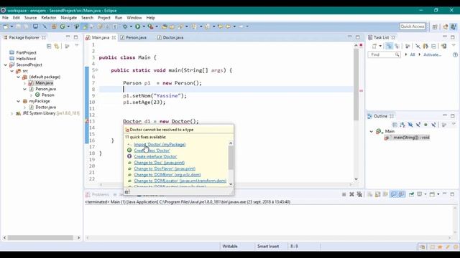Collapse the SecondProject tree node
Screen dimensions: 460x258
pos(6,65)
